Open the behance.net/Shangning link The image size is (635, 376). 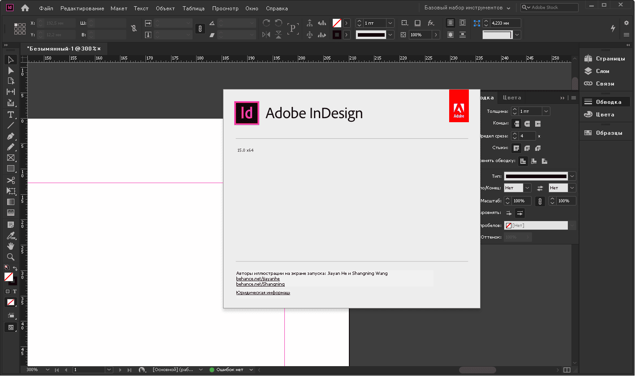[x=261, y=284]
